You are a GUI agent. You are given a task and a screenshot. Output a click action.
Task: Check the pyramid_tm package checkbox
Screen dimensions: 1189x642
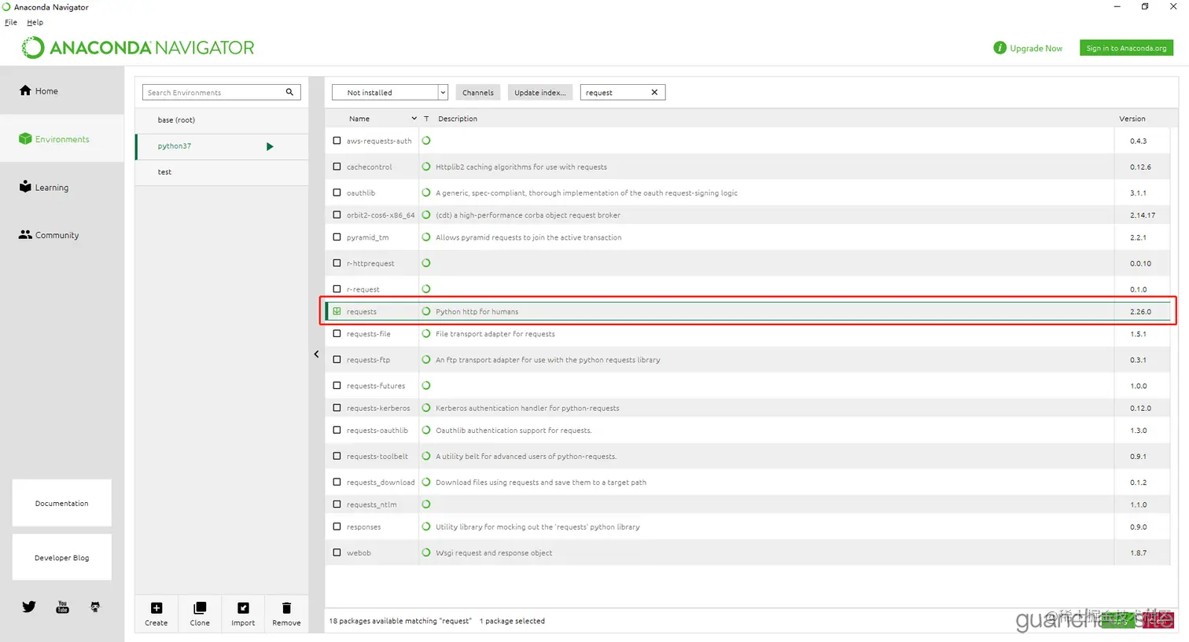pos(337,237)
